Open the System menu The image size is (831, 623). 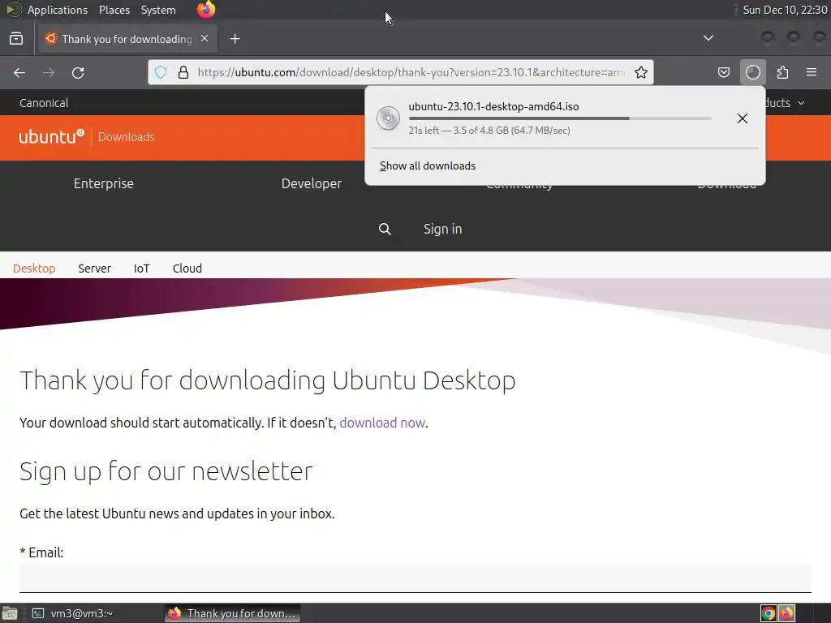point(158,10)
